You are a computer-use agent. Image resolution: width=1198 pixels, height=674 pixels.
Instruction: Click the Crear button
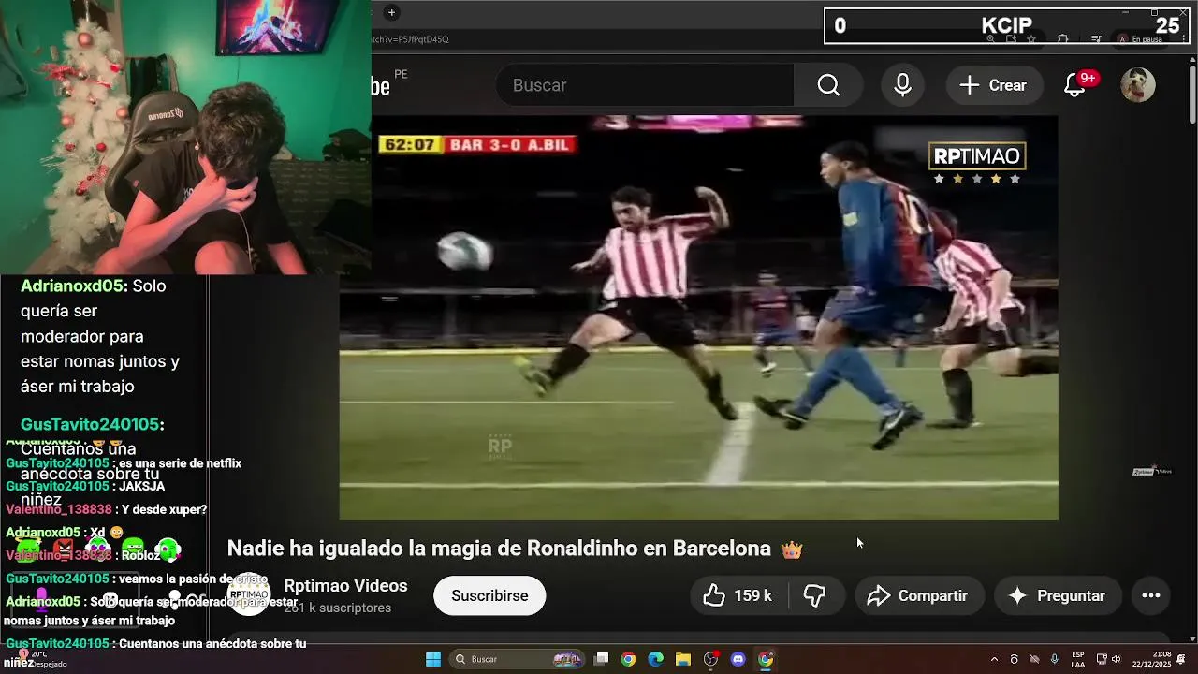coord(994,85)
